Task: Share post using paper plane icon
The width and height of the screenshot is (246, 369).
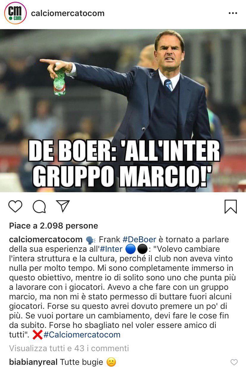Action: (63, 206)
